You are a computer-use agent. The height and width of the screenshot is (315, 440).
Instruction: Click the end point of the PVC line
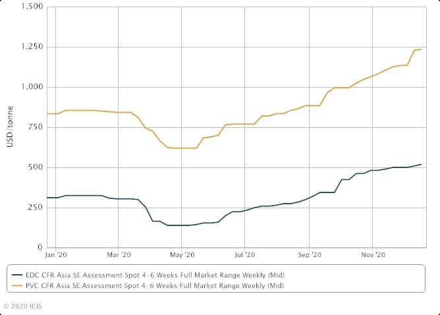coord(422,49)
